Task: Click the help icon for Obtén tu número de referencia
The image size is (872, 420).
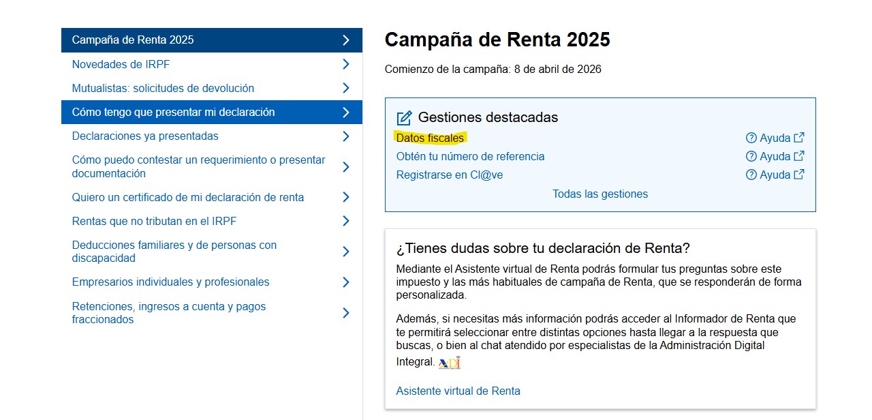Action: coord(751,156)
